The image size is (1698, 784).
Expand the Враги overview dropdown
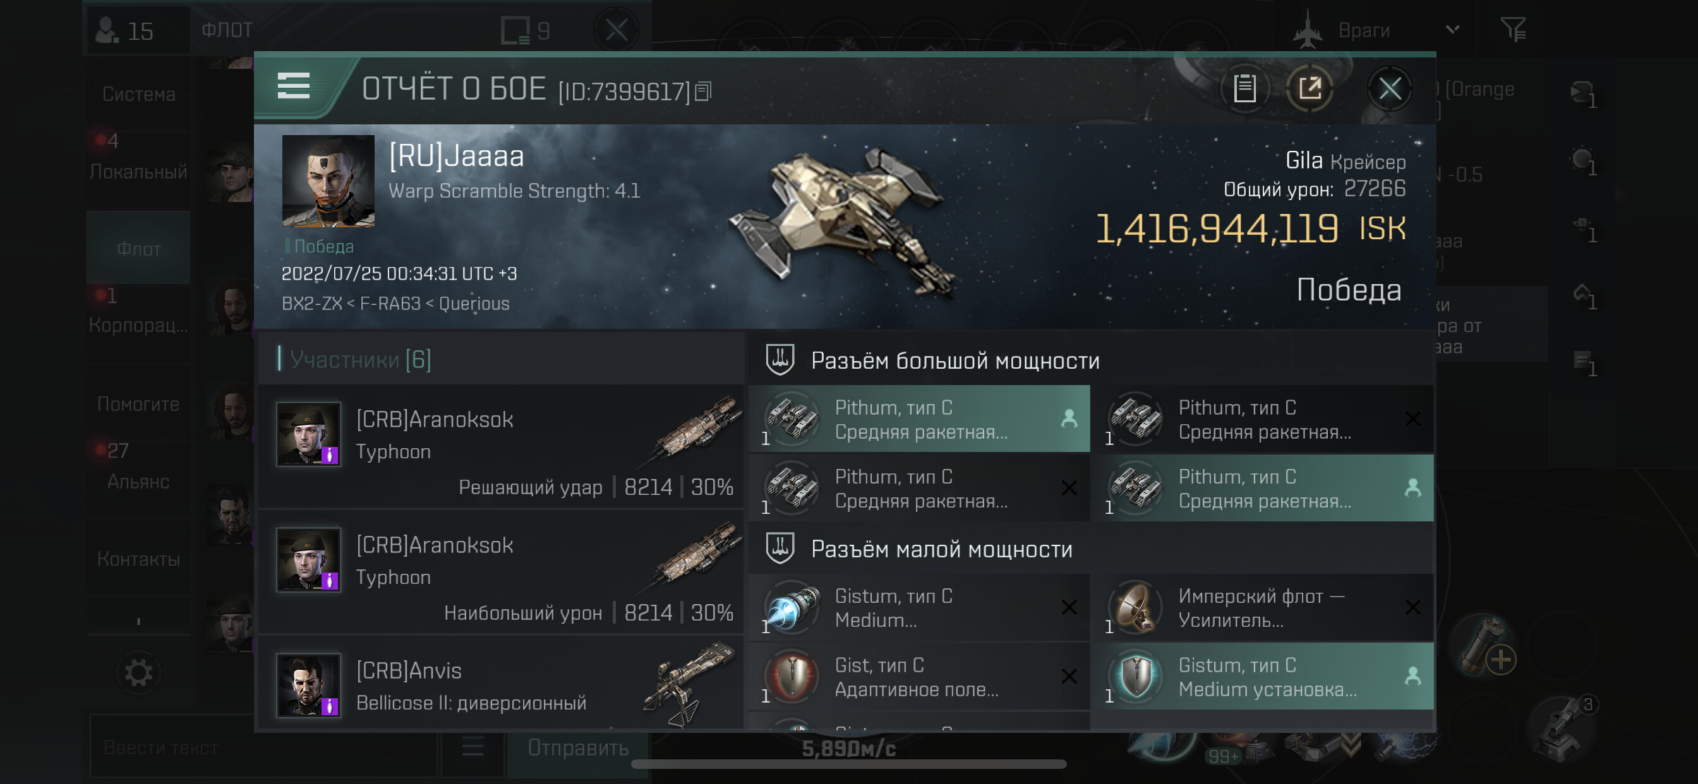point(1452,30)
